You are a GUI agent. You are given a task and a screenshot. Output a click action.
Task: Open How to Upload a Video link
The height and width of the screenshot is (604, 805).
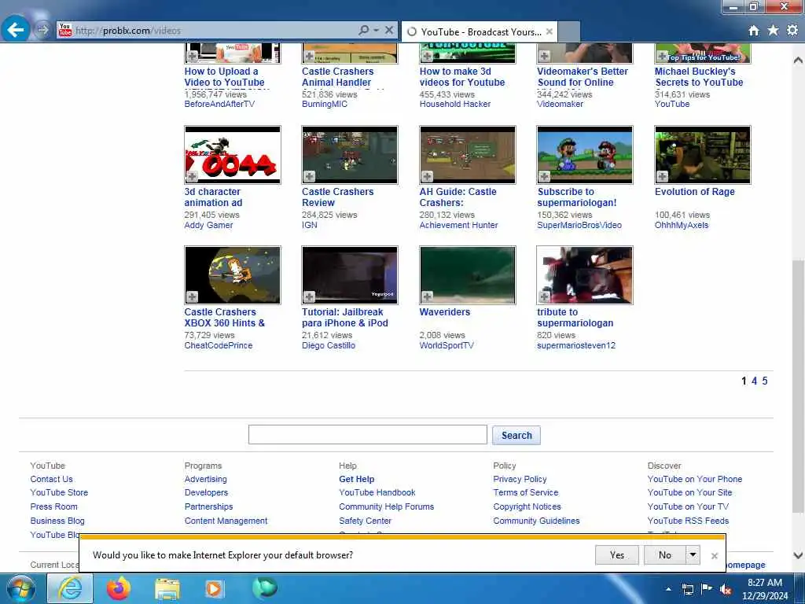224,76
